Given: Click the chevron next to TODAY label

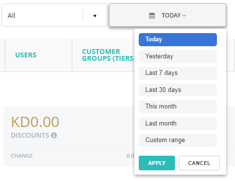Looking at the screenshot, I should 184,16.
